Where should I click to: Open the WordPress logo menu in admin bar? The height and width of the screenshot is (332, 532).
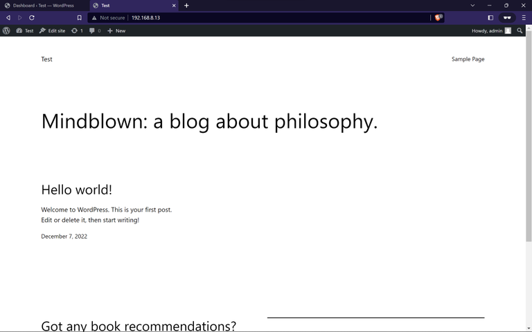[x=6, y=30]
